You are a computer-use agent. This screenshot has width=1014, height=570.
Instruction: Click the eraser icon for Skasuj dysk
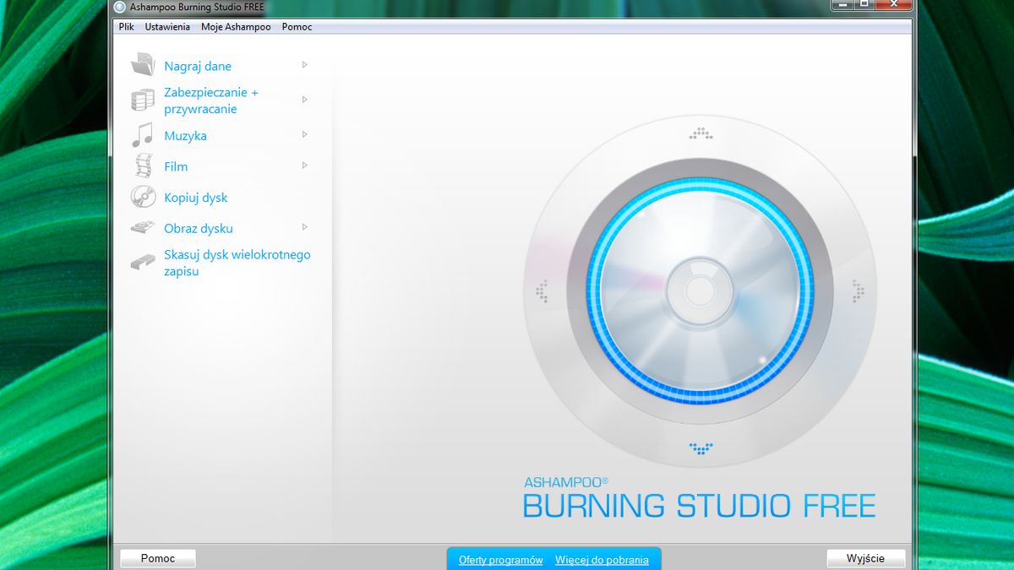coord(143,263)
